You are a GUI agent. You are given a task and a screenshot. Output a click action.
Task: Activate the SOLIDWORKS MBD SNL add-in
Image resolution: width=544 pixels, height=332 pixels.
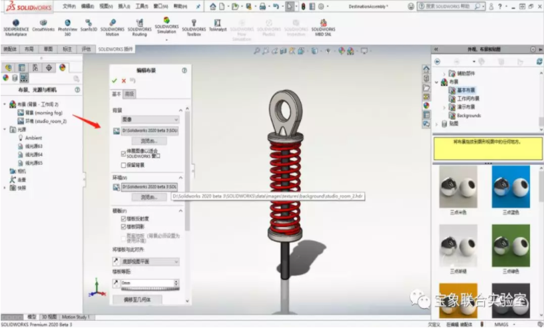(x=324, y=28)
